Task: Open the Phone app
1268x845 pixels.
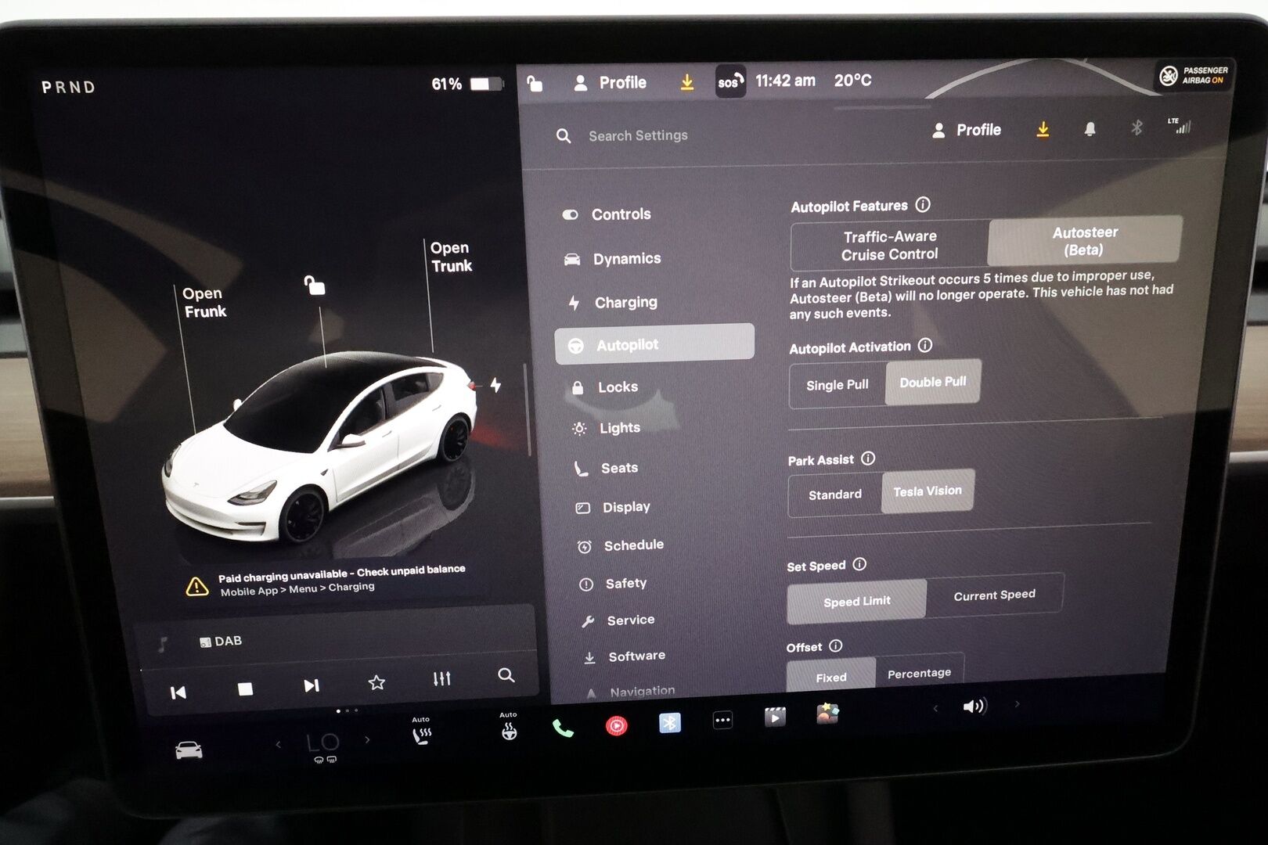Action: [x=563, y=728]
